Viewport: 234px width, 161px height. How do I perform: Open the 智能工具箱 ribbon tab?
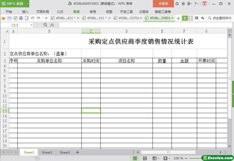click(x=163, y=12)
